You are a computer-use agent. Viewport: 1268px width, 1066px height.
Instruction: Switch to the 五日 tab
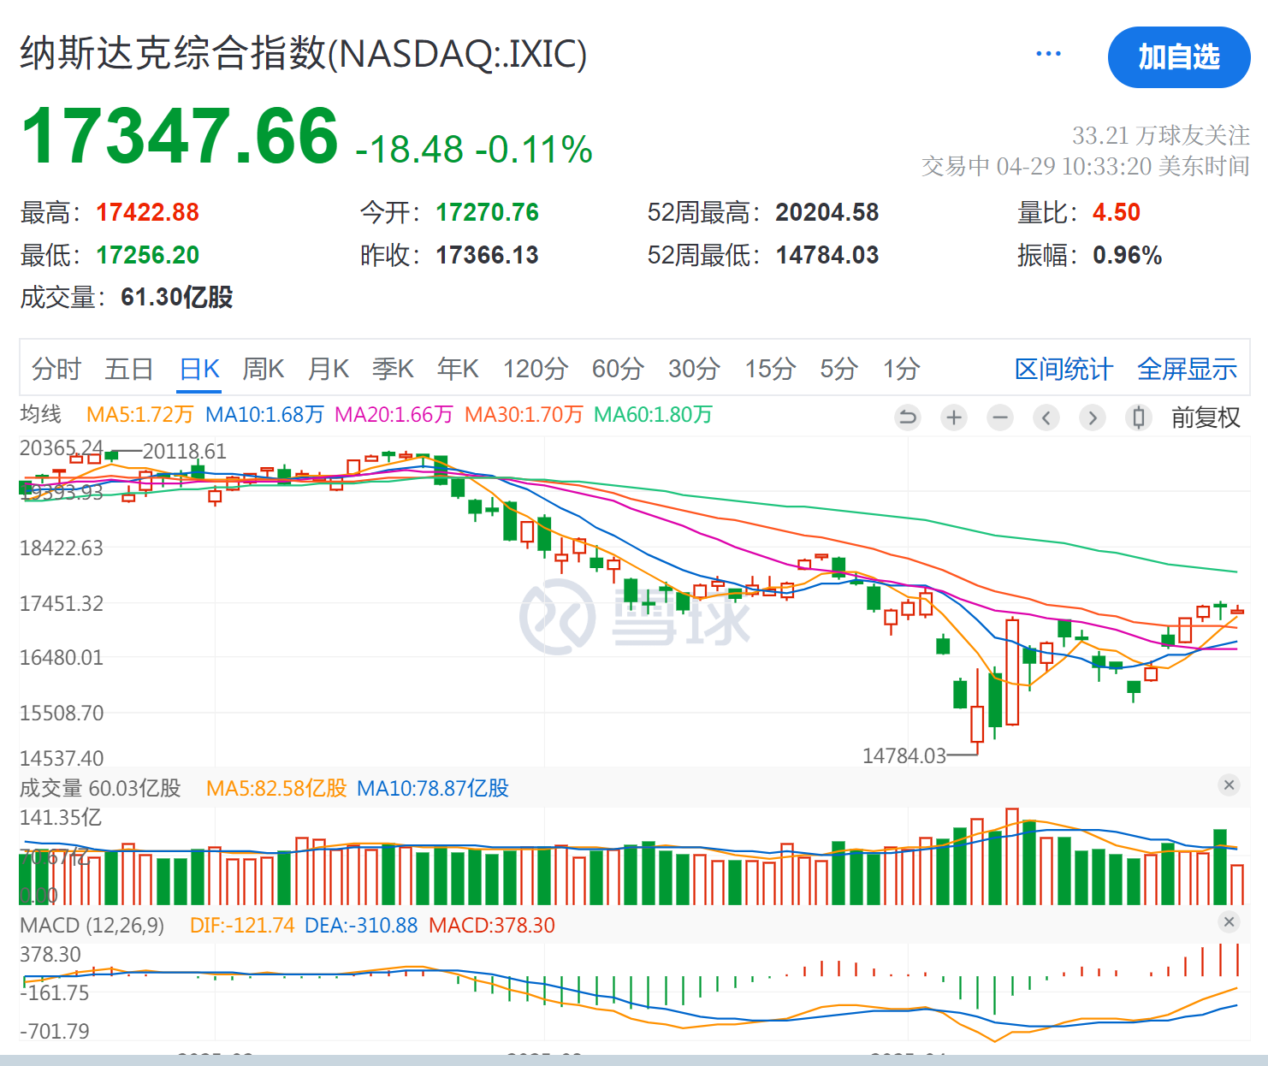tap(128, 369)
